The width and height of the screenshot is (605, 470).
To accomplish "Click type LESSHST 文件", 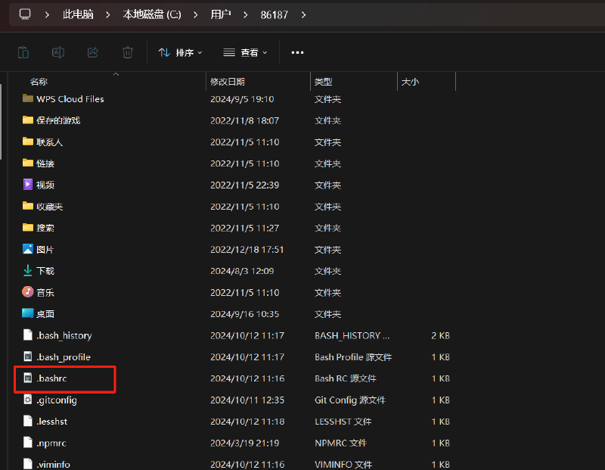I will (343, 422).
